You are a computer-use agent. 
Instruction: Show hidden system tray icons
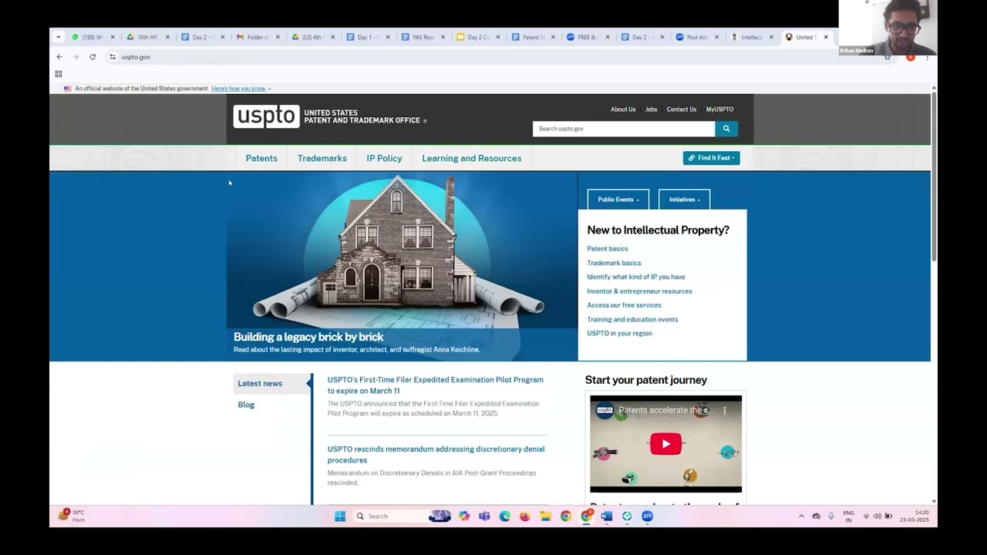click(x=801, y=516)
